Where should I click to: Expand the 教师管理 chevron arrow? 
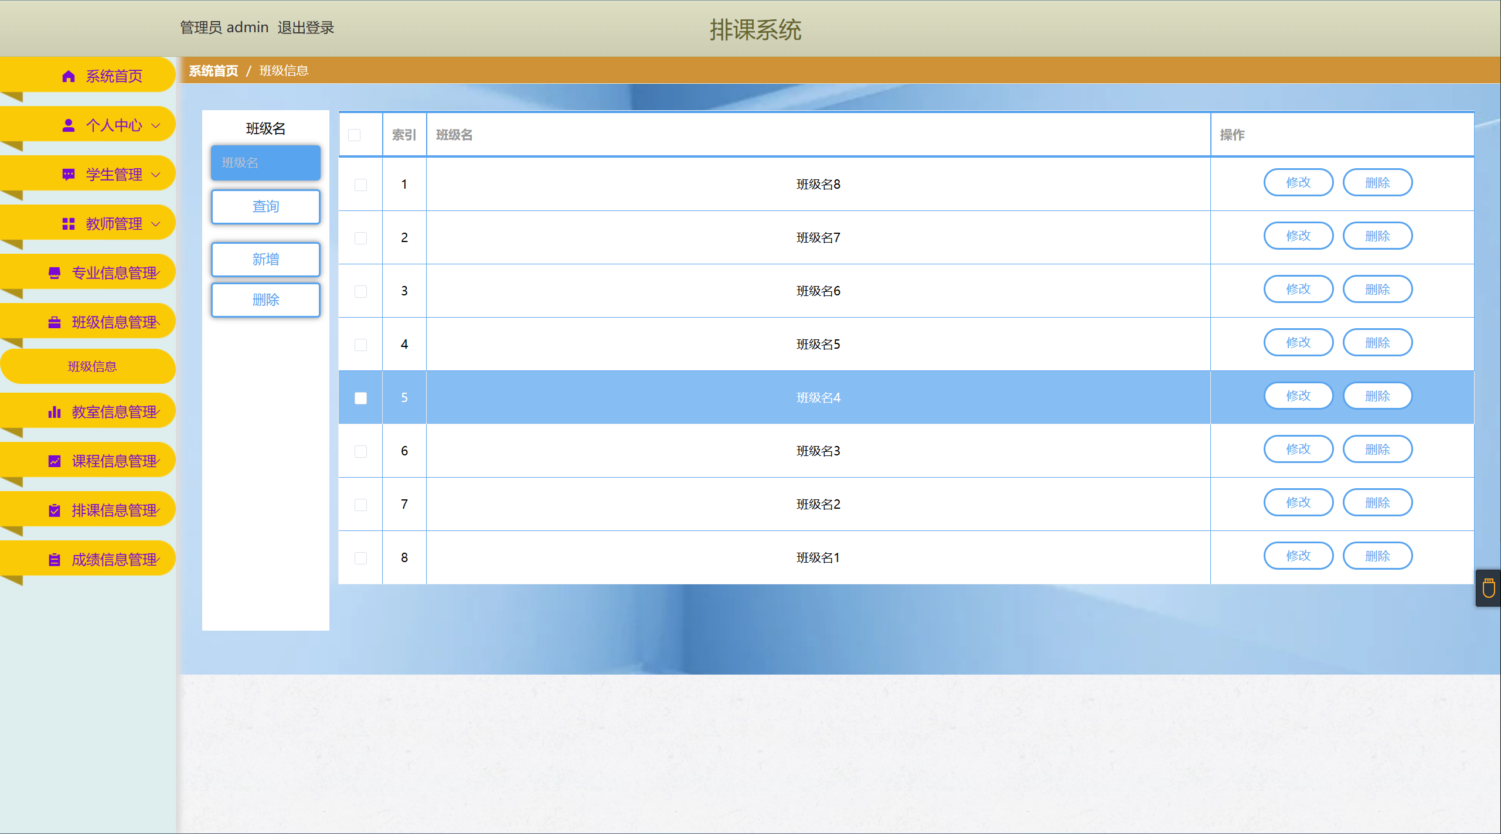click(x=156, y=224)
